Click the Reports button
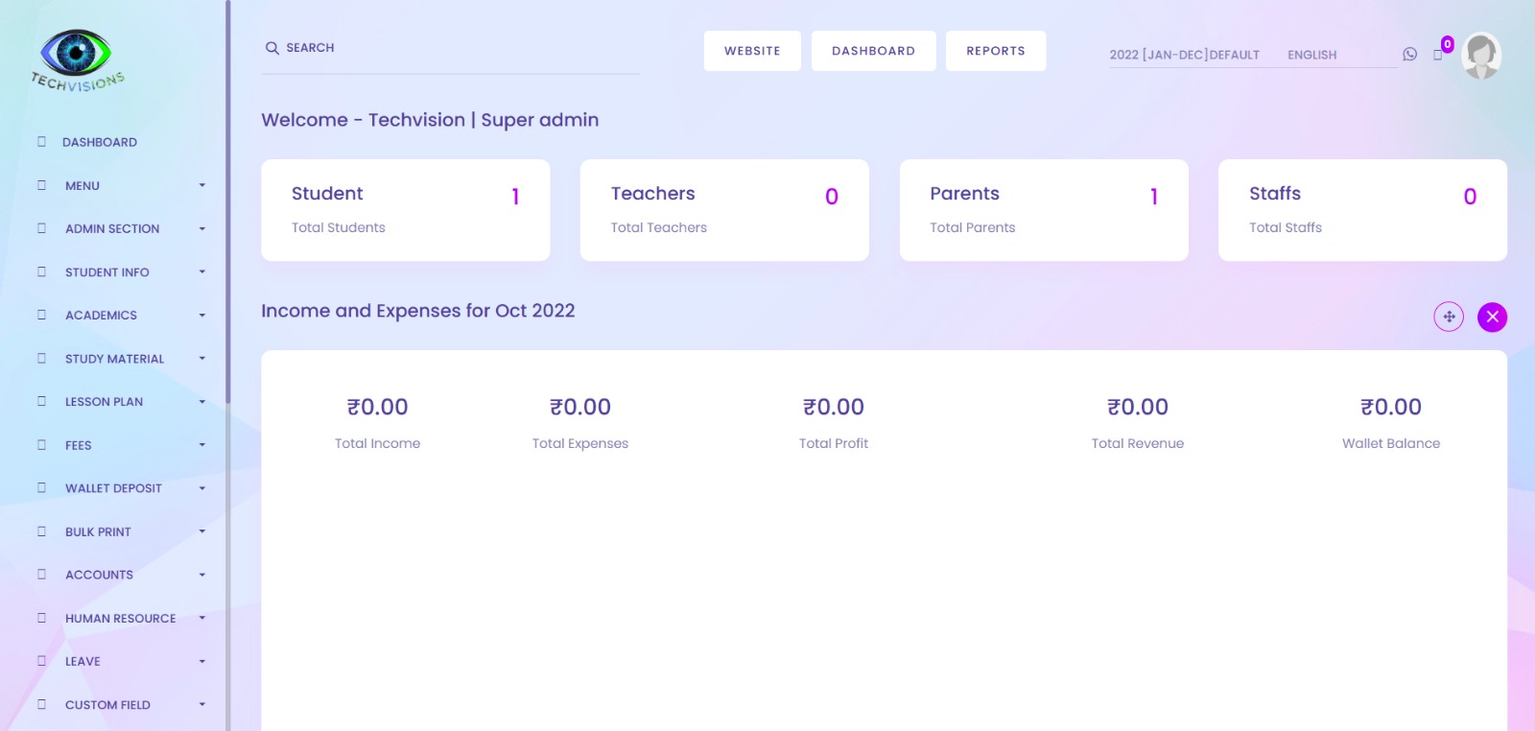Image resolution: width=1535 pixels, height=731 pixels. click(995, 51)
